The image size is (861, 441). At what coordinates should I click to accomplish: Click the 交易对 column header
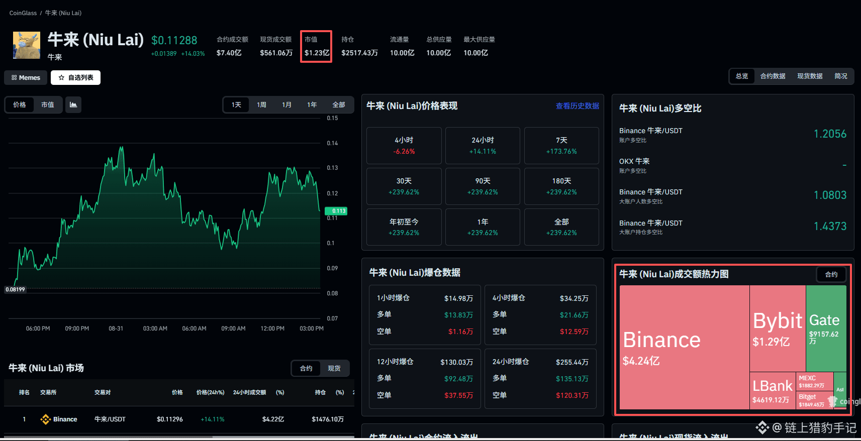coord(103,392)
